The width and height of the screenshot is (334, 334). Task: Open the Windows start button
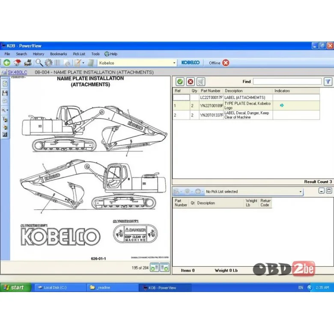15,288
